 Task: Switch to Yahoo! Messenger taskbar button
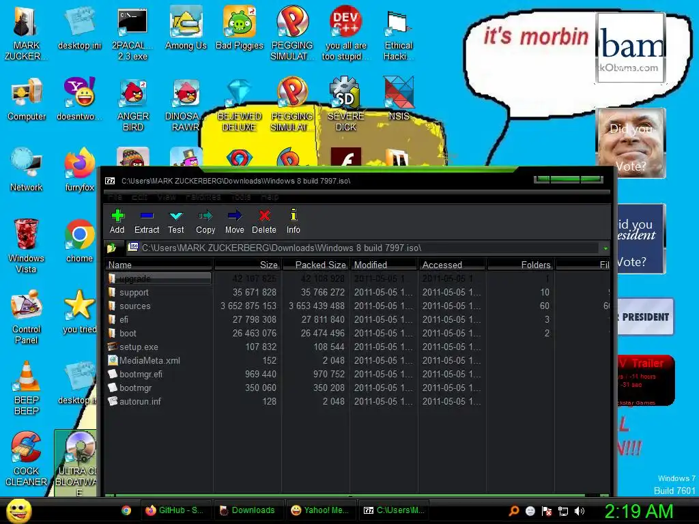[x=321, y=510]
